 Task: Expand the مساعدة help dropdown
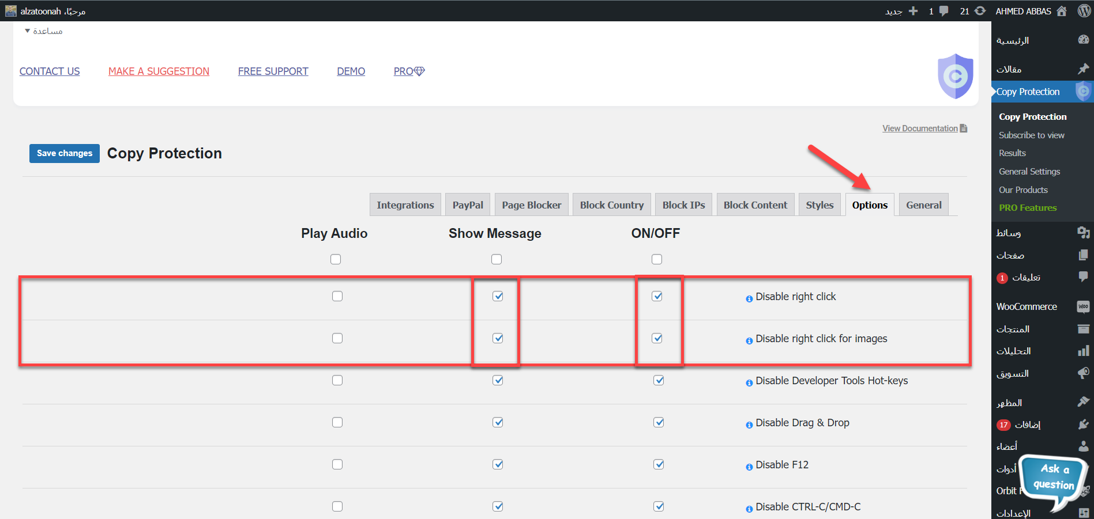coord(44,31)
